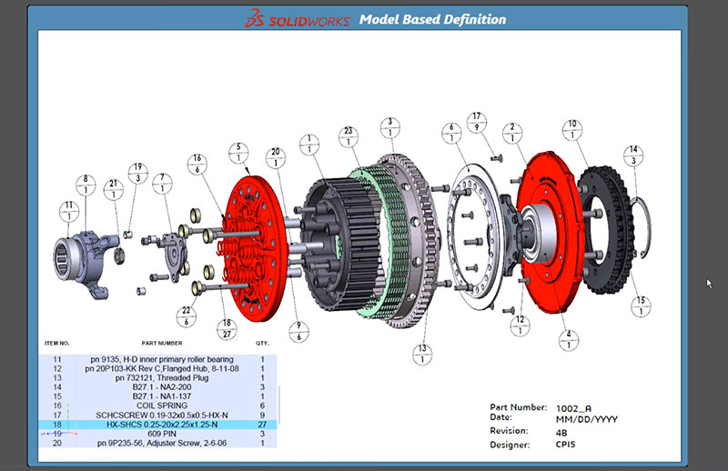Select balloon callout number 8
This screenshot has height=471, width=728.
(x=86, y=186)
